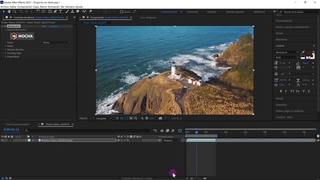Screen dimensions: 320x180
Task: Select the Rotation tool
Action: pos(38,11)
